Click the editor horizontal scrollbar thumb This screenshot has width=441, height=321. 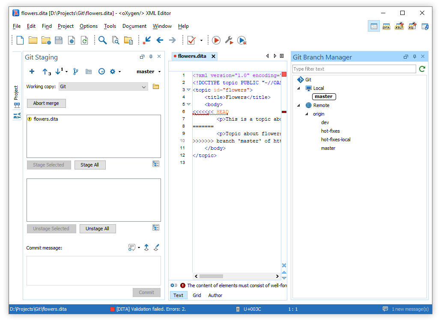point(211,276)
